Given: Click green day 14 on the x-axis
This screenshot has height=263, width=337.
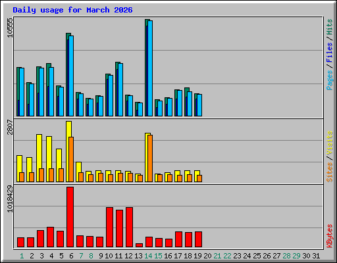Looking at the screenshot, I should pyautogui.click(x=148, y=256).
